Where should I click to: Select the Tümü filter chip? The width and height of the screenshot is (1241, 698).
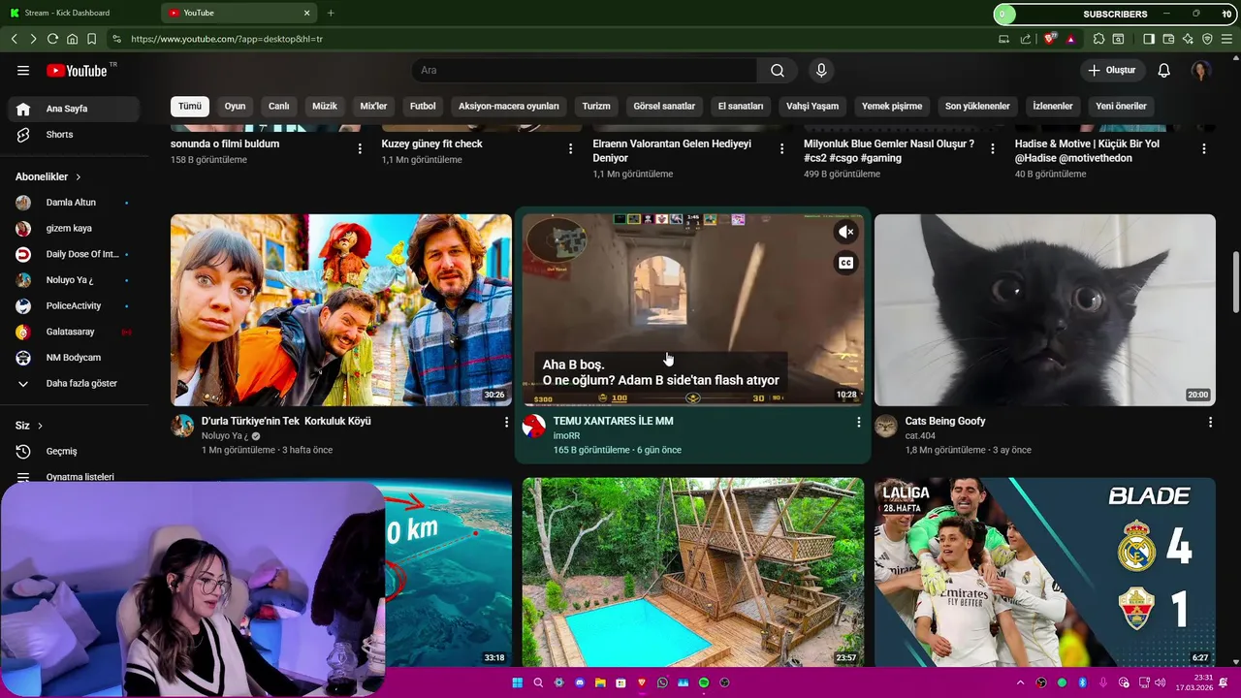tap(190, 106)
